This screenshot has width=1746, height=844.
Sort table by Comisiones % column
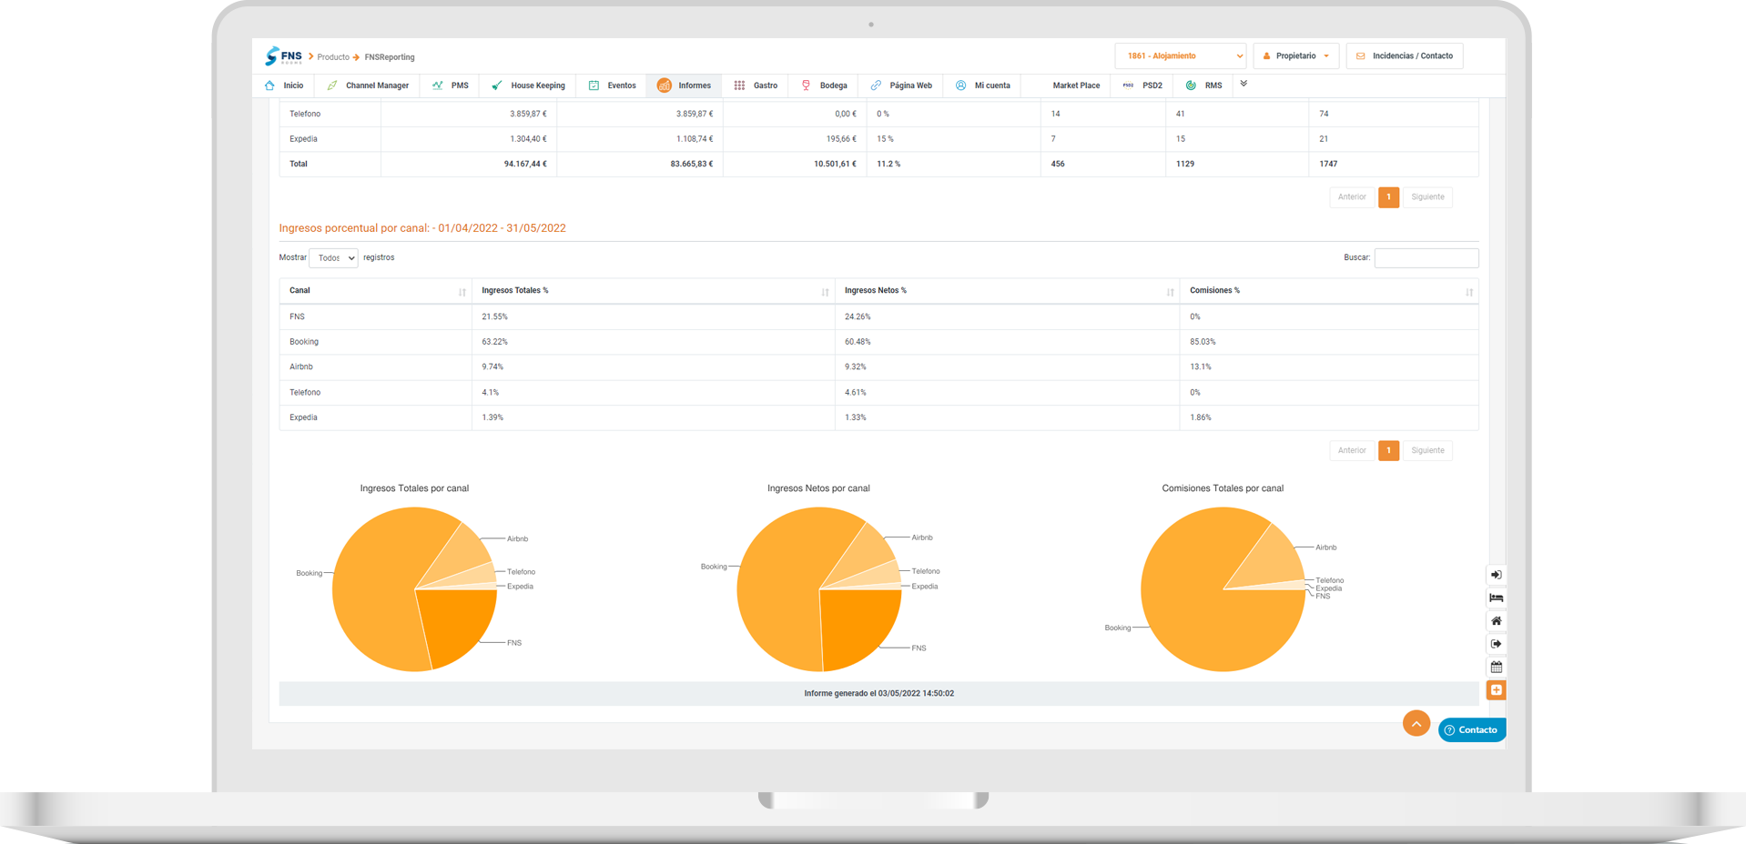pyautogui.click(x=1328, y=291)
